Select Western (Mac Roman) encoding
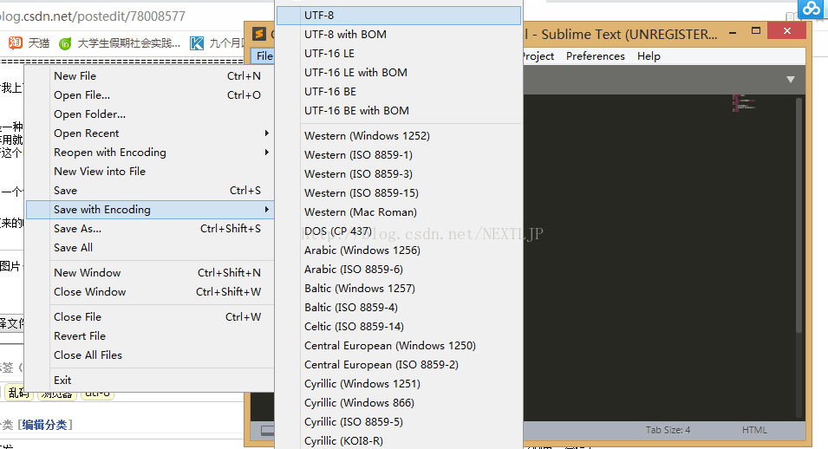Screen dimensions: 828x449 399,211
